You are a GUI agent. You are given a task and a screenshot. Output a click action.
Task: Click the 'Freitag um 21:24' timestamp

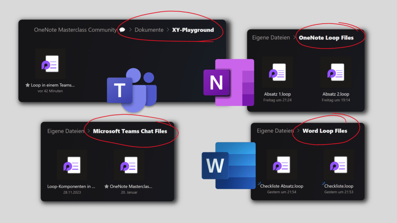point(278,100)
